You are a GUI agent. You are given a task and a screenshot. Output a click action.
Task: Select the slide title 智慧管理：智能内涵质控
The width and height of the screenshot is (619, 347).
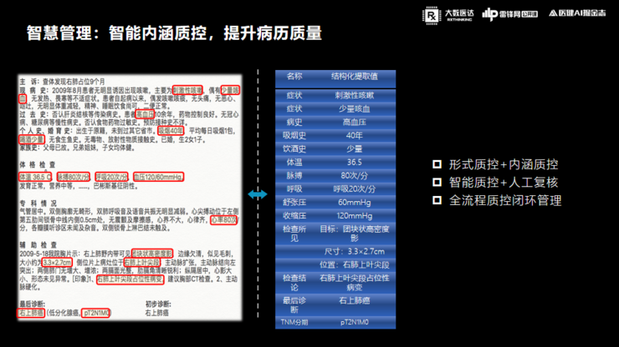[116, 33]
